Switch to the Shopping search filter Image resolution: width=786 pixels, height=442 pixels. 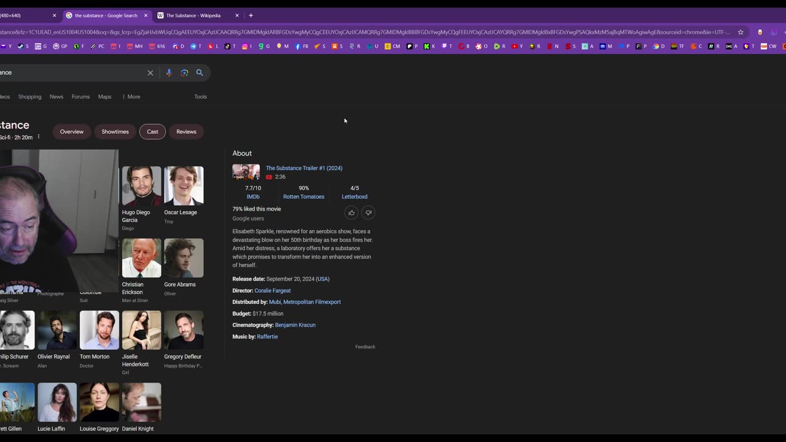tap(29, 96)
